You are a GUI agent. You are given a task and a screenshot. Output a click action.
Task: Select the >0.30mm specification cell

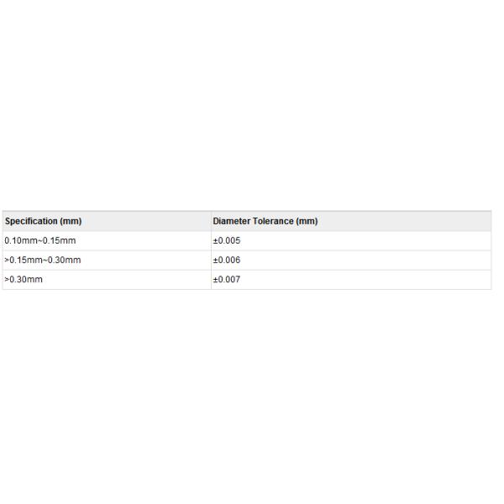pyautogui.click(x=24, y=280)
